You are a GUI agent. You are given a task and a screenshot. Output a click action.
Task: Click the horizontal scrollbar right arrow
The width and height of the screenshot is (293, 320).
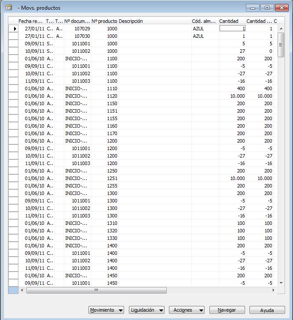(273, 290)
